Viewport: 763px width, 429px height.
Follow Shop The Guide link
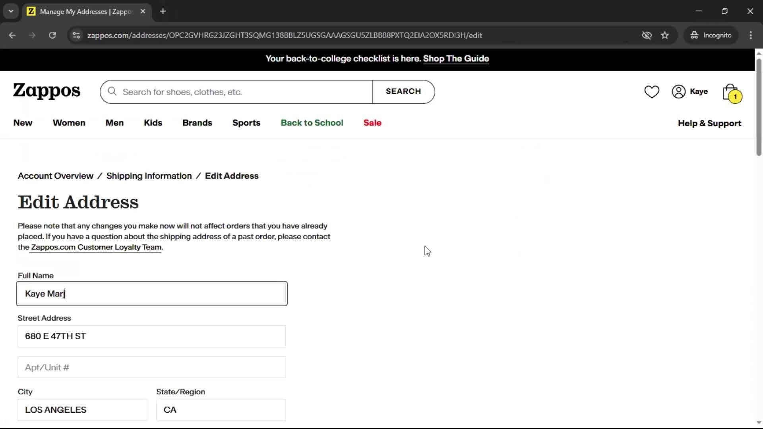[456, 59]
